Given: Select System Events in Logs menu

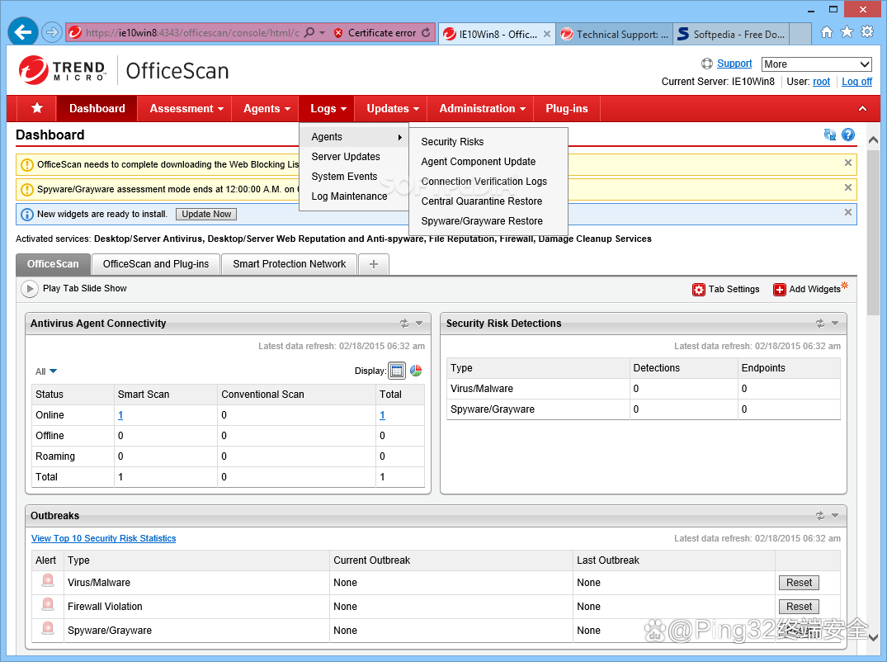Looking at the screenshot, I should click(x=354, y=177).
